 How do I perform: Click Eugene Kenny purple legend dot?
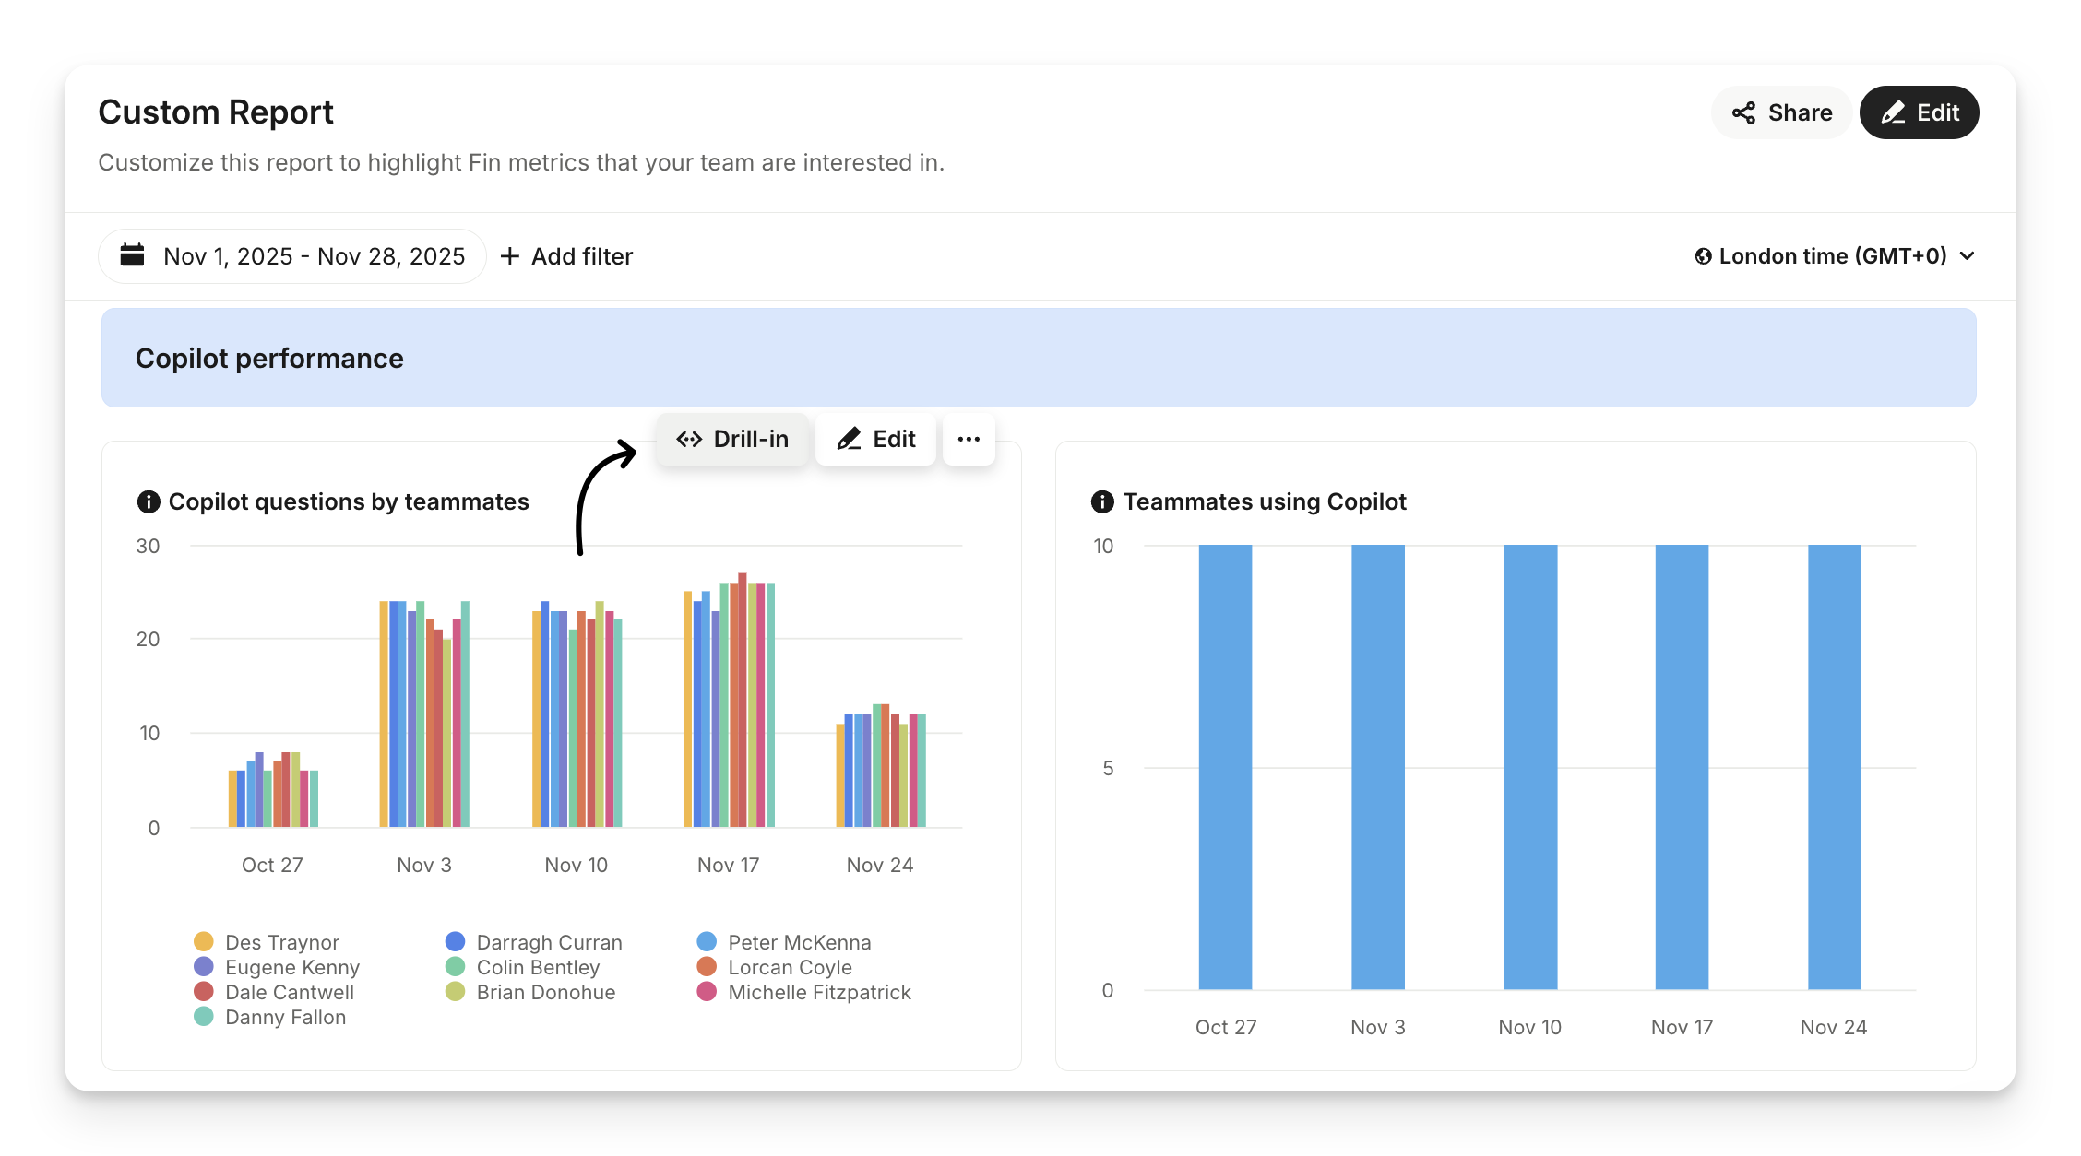click(204, 967)
